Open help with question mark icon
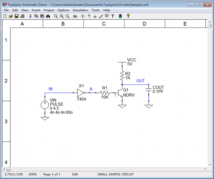 coord(128,16)
